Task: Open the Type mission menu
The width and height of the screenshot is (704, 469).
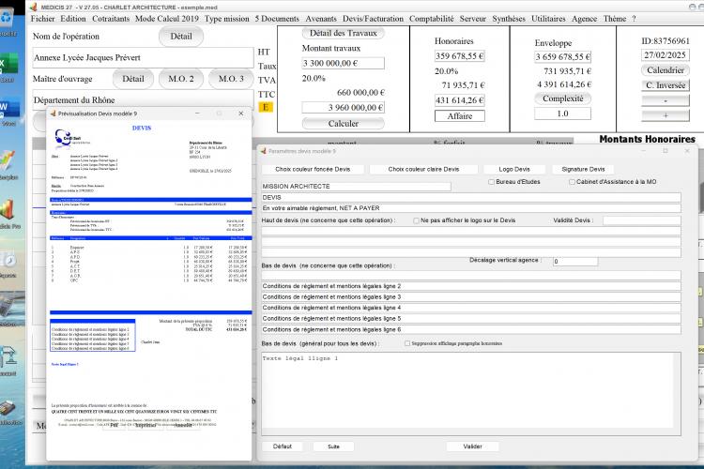Action: pyautogui.click(x=227, y=19)
